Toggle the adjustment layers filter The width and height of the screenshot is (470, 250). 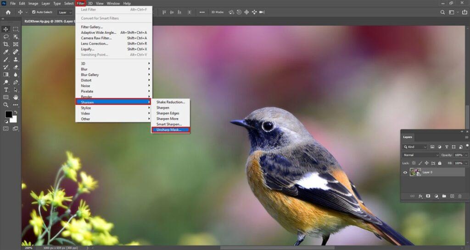[439, 147]
